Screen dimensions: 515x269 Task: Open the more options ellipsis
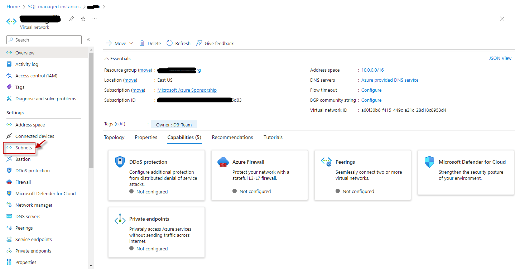pyautogui.click(x=95, y=19)
